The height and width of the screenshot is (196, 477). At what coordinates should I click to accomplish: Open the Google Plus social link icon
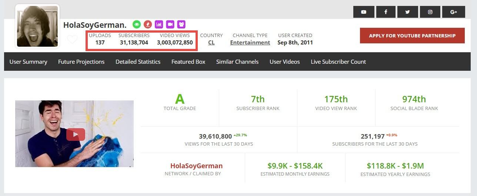click(454, 12)
